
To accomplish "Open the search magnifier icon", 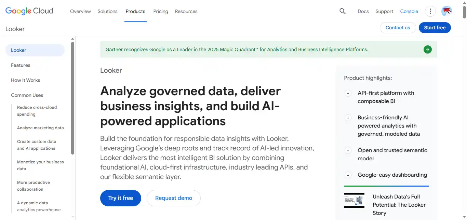I will click(342, 11).
